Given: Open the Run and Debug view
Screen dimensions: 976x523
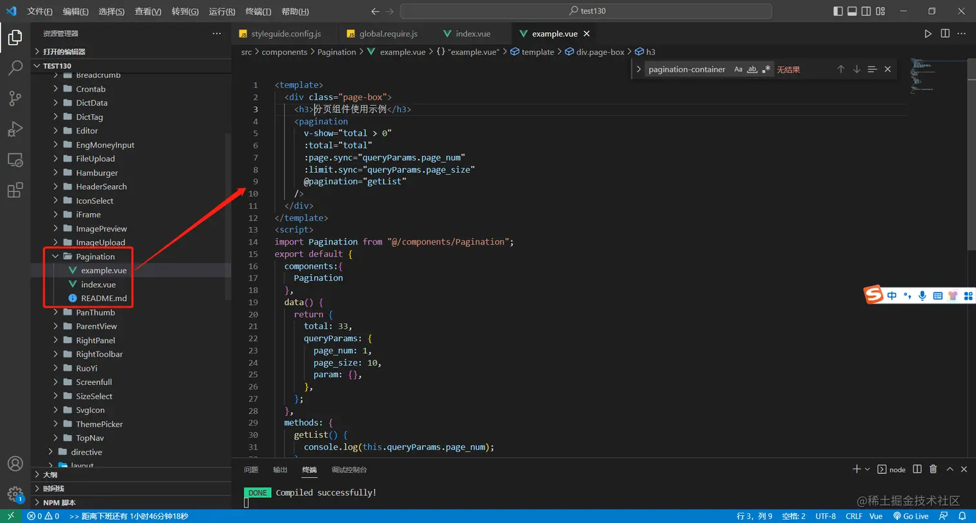Looking at the screenshot, I should coord(15,129).
